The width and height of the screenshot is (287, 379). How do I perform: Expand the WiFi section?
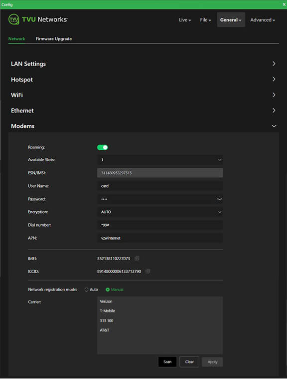point(143,95)
